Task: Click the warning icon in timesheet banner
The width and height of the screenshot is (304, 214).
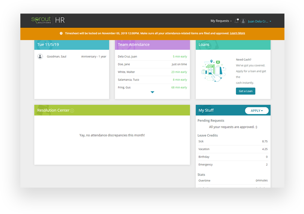Action: 61,33
